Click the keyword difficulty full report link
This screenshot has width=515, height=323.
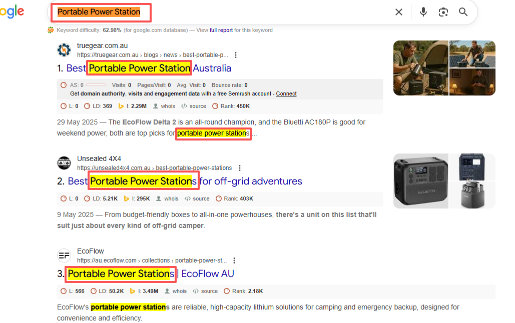(221, 30)
